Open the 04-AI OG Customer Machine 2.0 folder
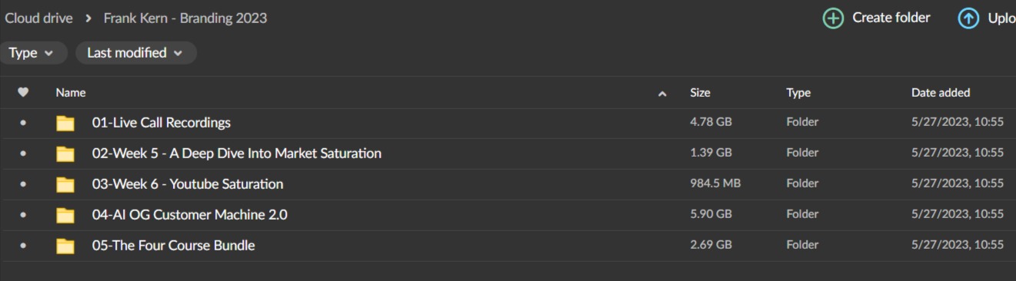Viewport: 1016px width, 281px height. [190, 215]
